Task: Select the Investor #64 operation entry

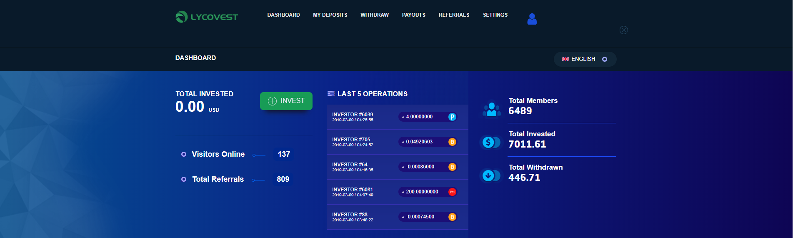Action: point(398,167)
